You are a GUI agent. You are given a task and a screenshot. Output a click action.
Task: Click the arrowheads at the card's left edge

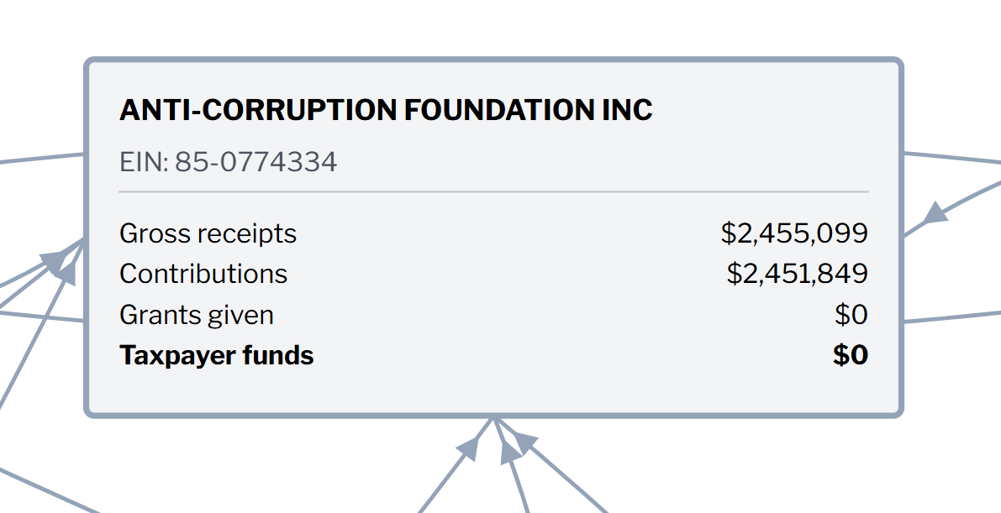point(59,262)
